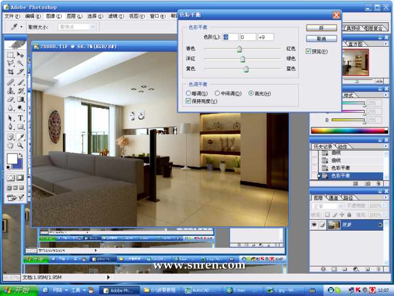Open the 直方图 histogram panel flyout menu
Image resolution: width=394 pixels, height=296 pixels.
386,44
